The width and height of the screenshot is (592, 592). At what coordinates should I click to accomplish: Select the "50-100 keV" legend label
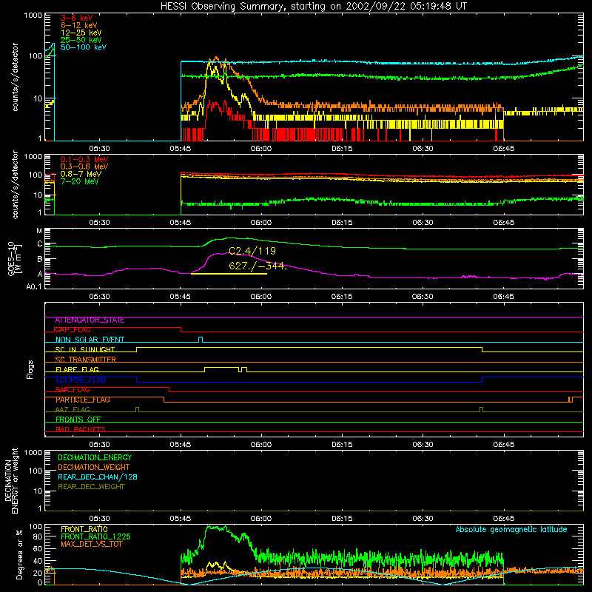tap(84, 47)
